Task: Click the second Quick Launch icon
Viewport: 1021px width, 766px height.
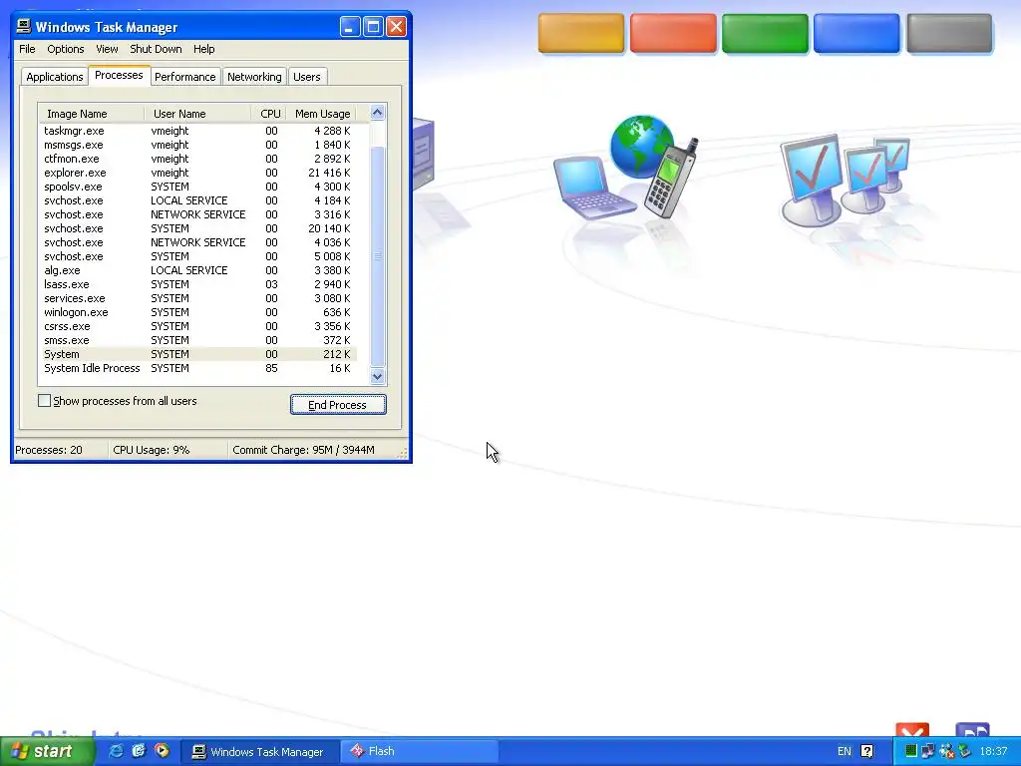Action: coord(139,751)
